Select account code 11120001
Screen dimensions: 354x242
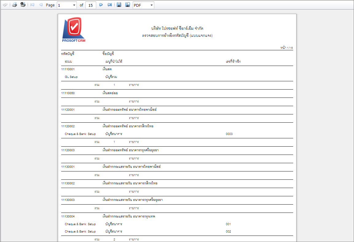coord(68,110)
